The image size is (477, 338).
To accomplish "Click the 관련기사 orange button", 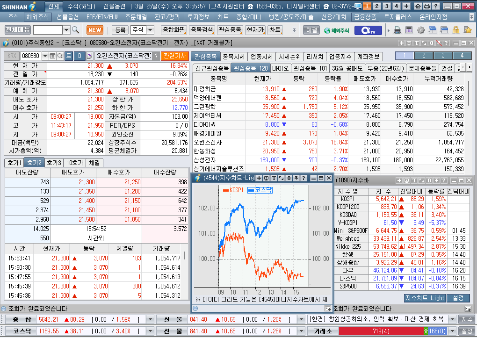I will pyautogui.click(x=175, y=56).
